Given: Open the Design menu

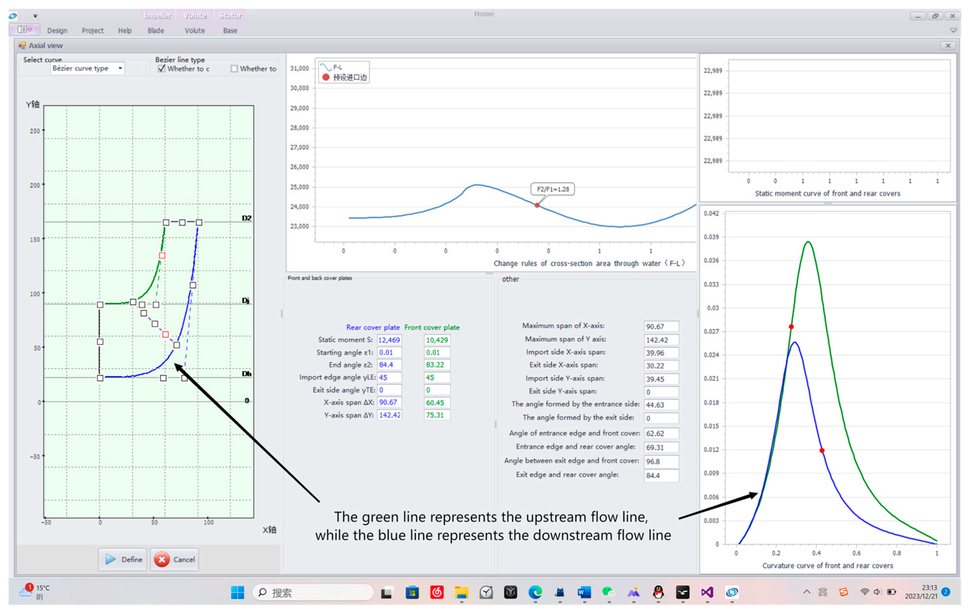Looking at the screenshot, I should coord(57,31).
